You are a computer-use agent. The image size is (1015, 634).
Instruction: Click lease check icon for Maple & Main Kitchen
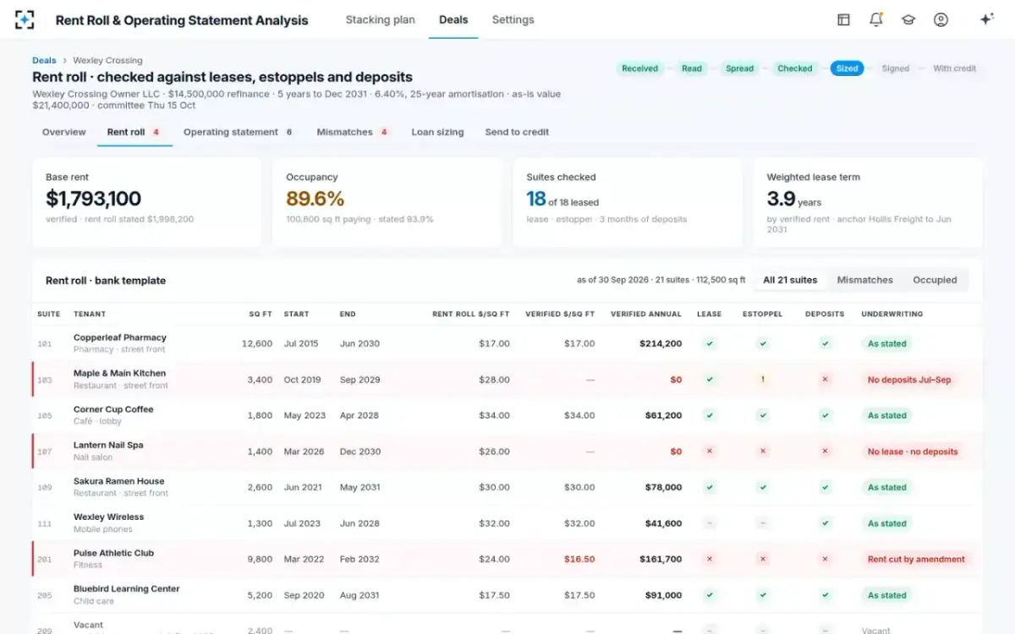(x=710, y=380)
